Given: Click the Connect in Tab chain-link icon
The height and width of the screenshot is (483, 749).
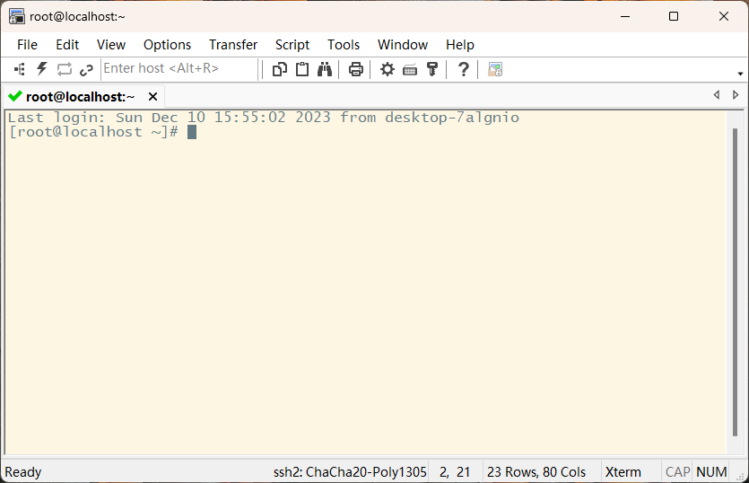Looking at the screenshot, I should (x=86, y=70).
